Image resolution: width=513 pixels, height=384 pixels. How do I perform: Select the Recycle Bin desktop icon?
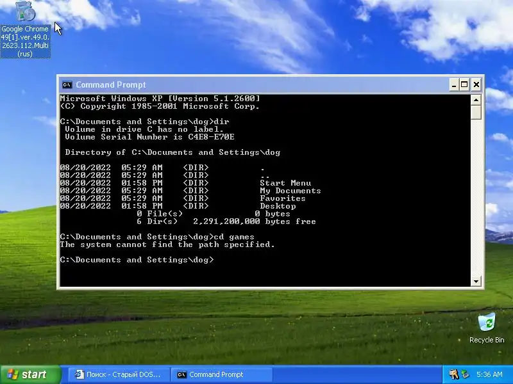click(487, 328)
